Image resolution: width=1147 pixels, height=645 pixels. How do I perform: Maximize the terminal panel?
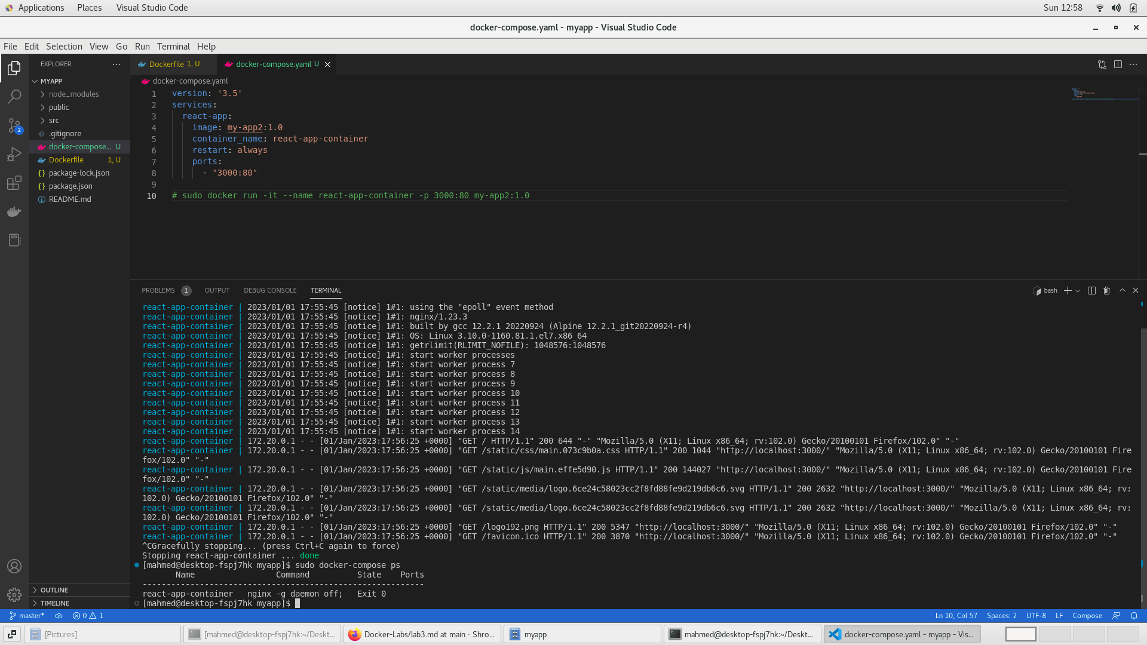[x=1123, y=291]
